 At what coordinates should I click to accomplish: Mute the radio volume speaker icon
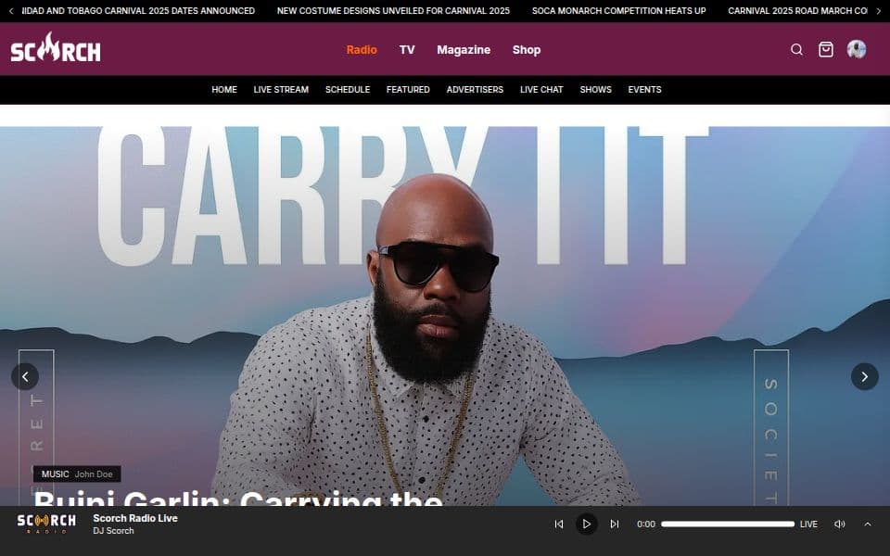[839, 524]
